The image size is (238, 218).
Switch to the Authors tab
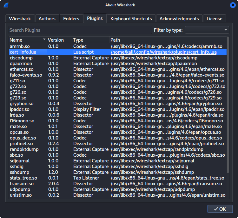point(47,18)
